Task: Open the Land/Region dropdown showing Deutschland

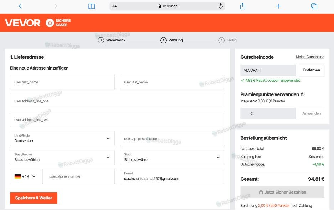Action: pos(62,139)
